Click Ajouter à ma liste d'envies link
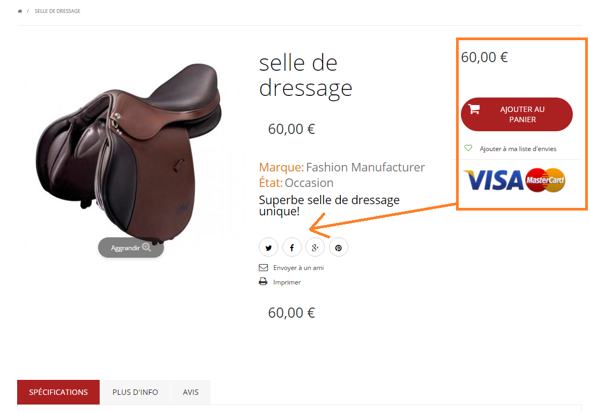 click(x=518, y=149)
